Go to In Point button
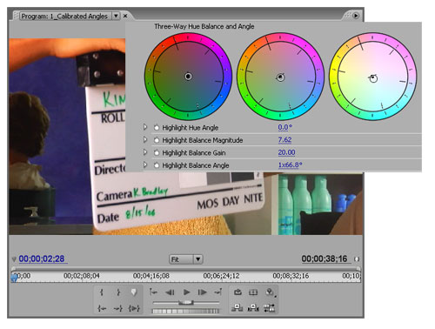This screenshot has width=435, height=329. click(102, 308)
